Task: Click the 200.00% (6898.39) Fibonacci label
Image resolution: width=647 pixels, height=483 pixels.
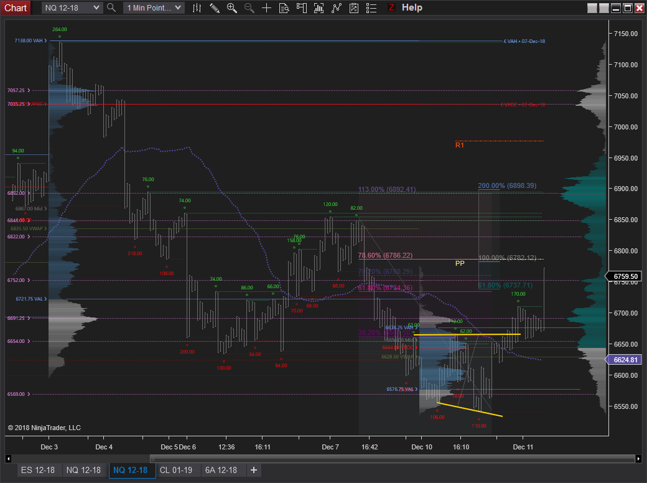Action: [x=507, y=185]
